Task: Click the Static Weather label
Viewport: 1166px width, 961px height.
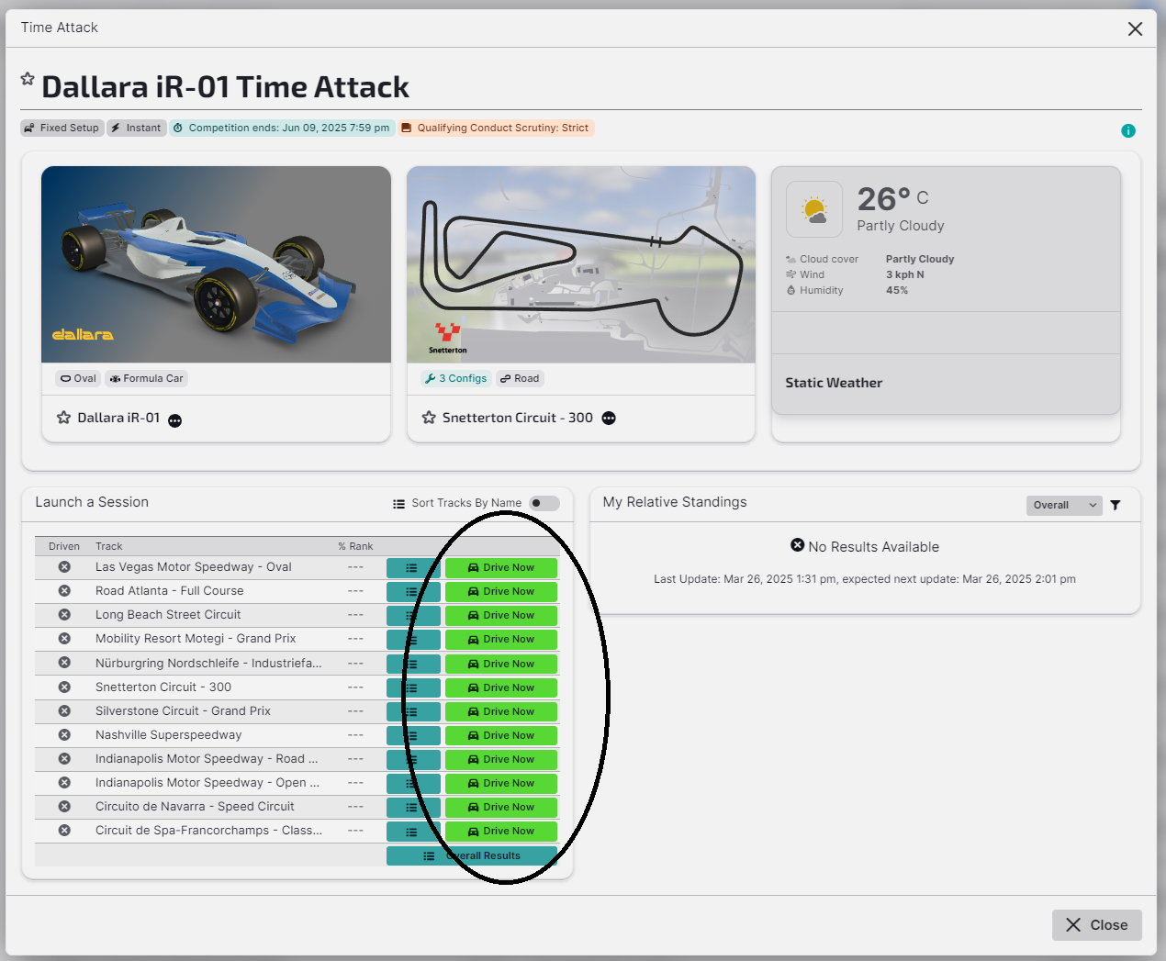Action: (834, 384)
